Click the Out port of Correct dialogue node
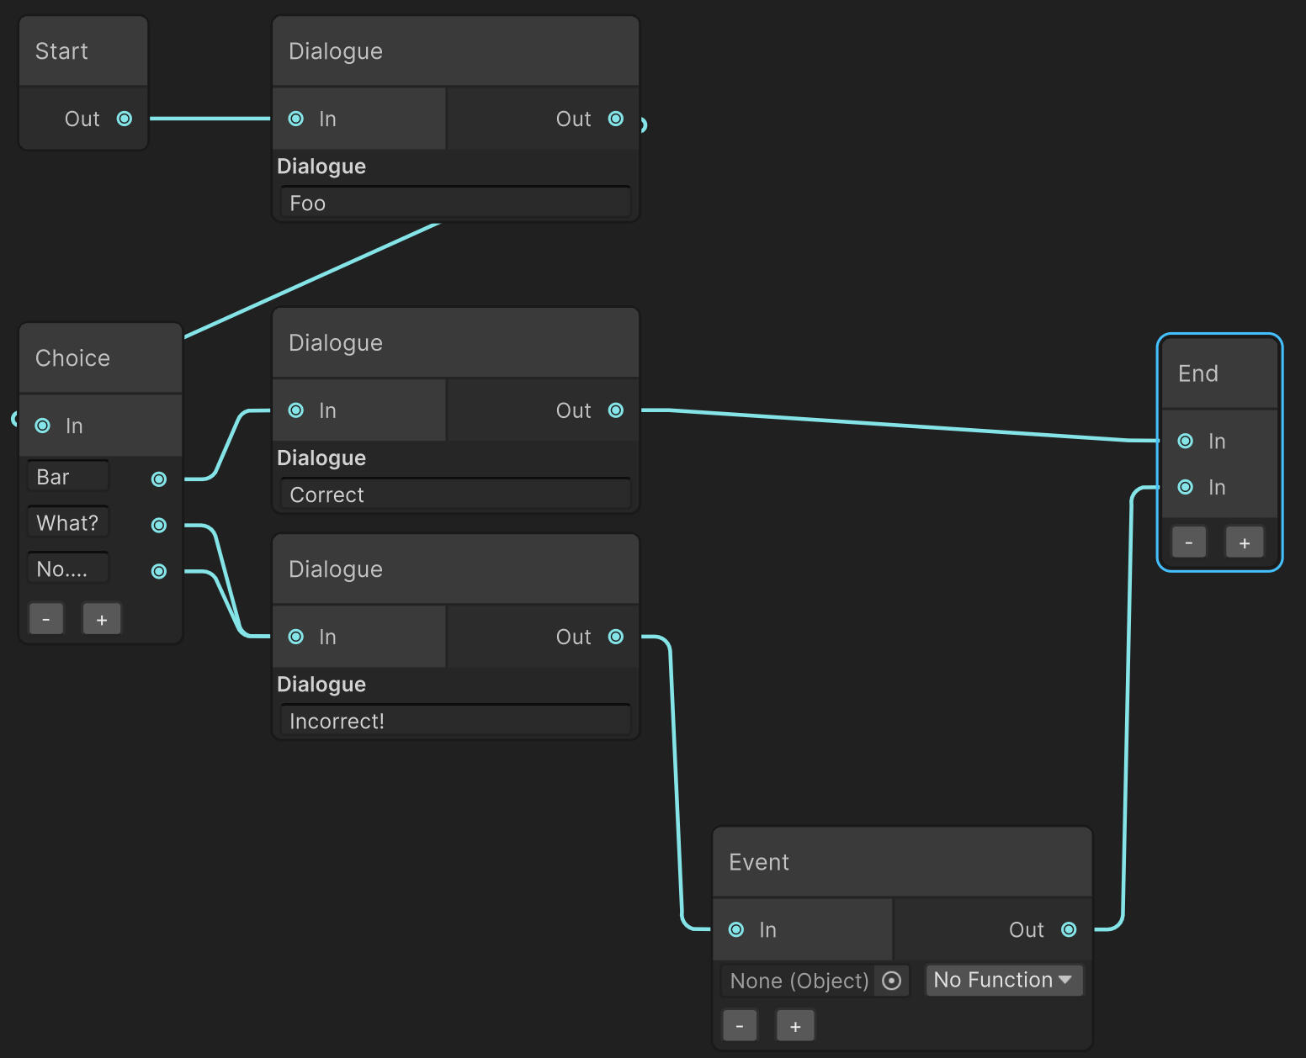Screen dimensions: 1306x1058 coord(616,410)
